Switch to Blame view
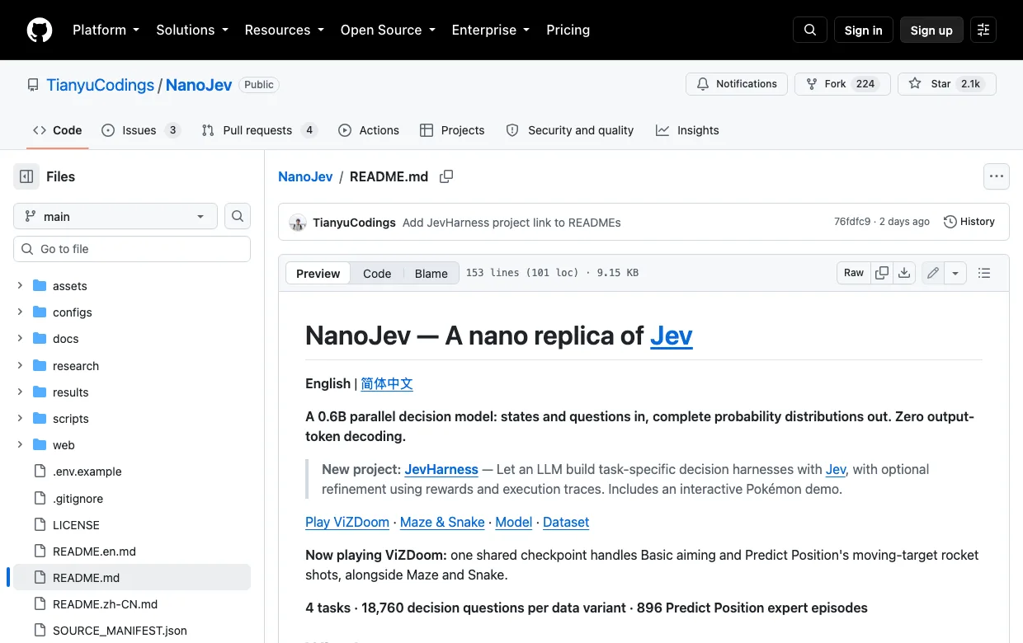Viewport: 1023px width, 643px height. click(x=431, y=274)
